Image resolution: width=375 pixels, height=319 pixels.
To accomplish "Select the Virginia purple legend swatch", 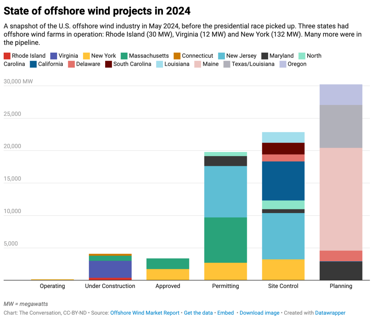I will click(54, 56).
